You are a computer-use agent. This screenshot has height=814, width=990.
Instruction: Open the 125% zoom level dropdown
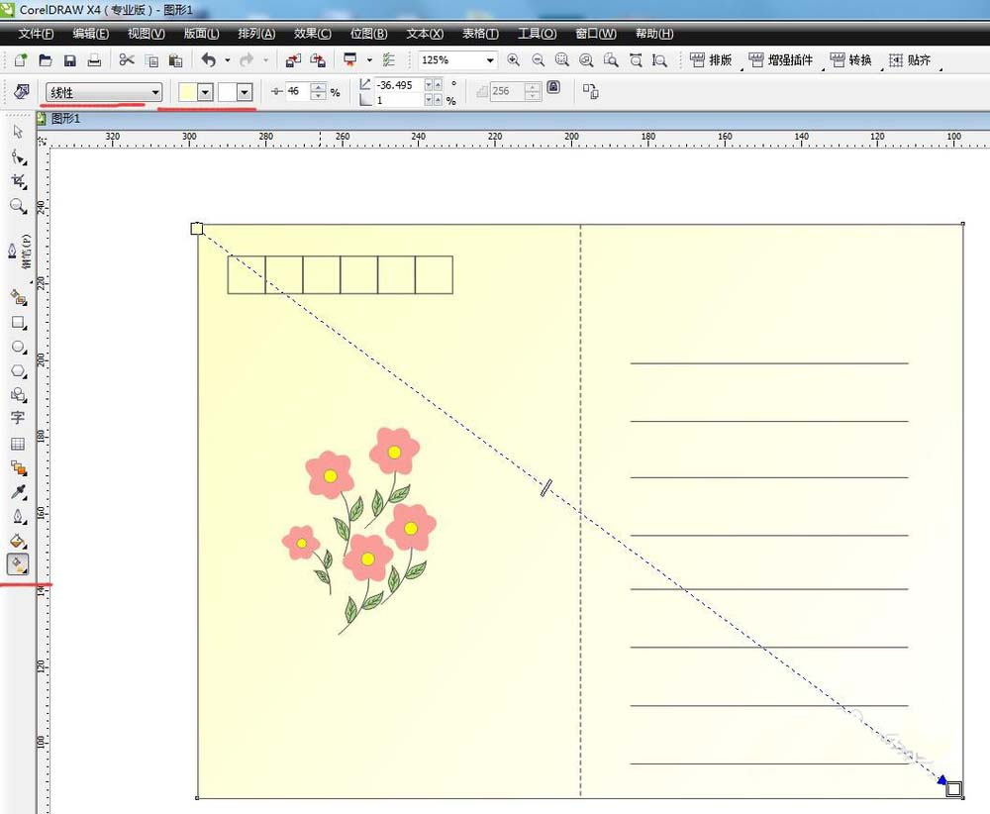[490, 60]
